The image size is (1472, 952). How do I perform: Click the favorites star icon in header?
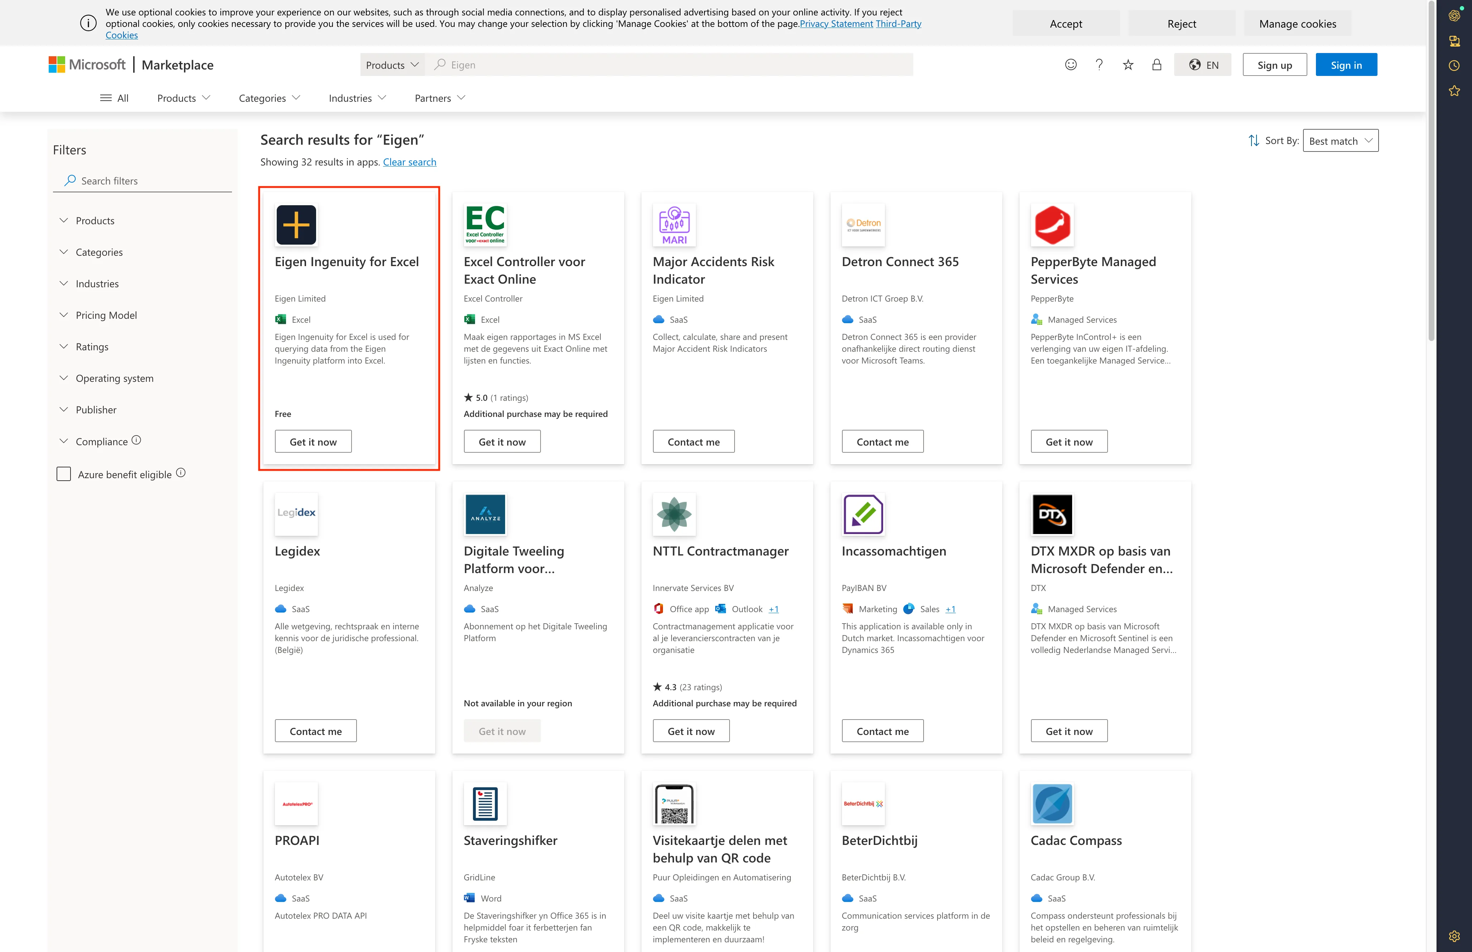[x=1128, y=64]
